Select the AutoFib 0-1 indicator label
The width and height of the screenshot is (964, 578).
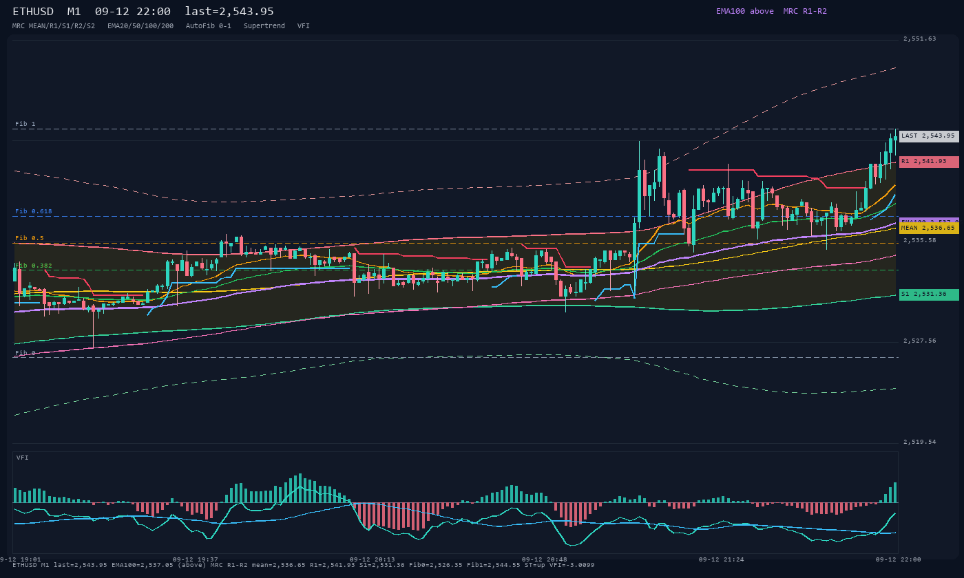click(x=209, y=26)
